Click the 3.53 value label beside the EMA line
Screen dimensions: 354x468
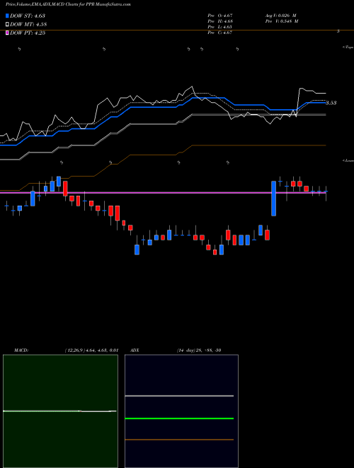[331, 103]
